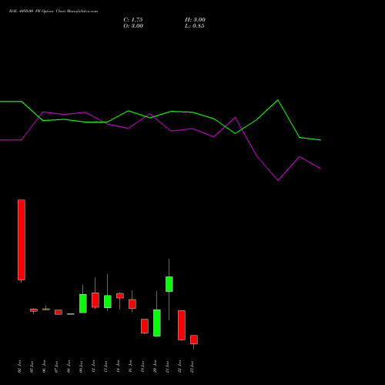Click the '16 Jan' date label

coord(131,367)
